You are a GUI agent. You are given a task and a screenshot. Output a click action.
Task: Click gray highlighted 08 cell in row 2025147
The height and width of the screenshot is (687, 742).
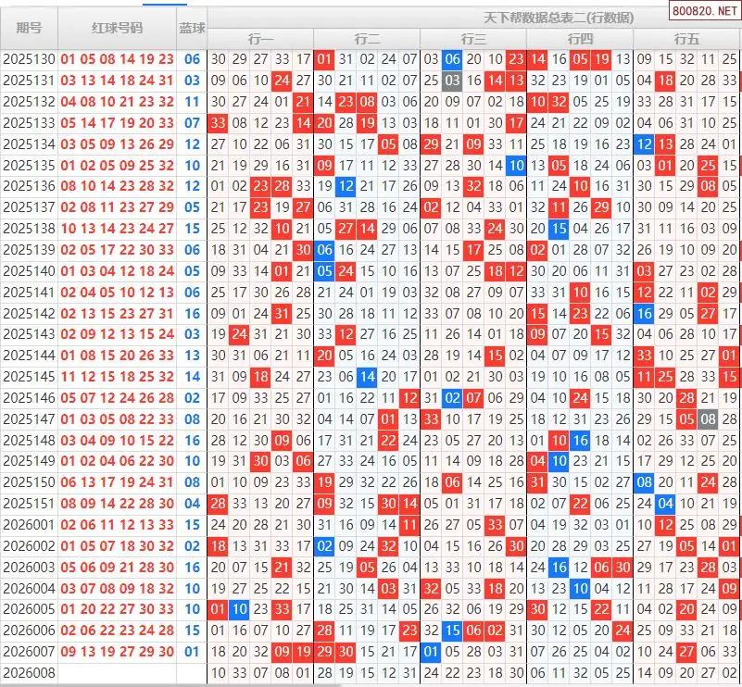(708, 419)
